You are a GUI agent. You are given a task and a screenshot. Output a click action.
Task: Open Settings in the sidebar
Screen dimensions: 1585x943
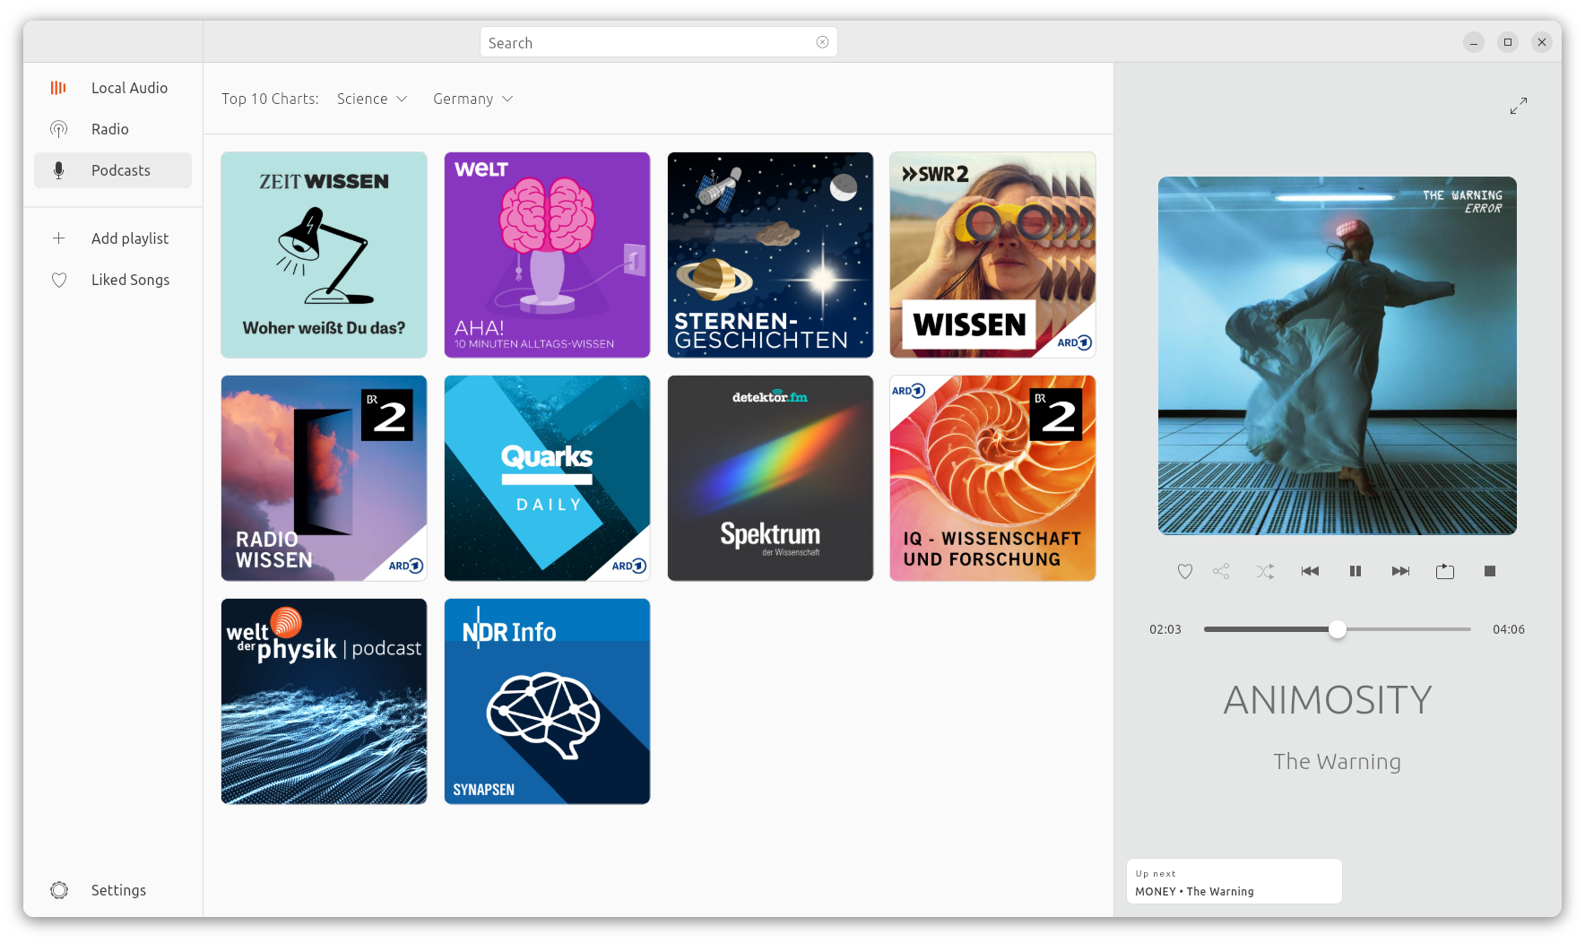click(113, 890)
